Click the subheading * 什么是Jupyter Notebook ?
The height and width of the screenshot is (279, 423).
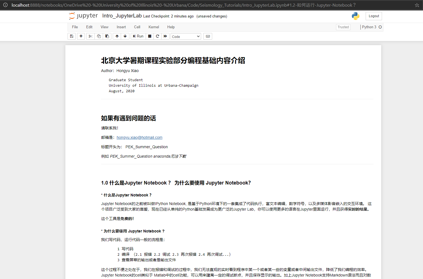[x=126, y=195]
